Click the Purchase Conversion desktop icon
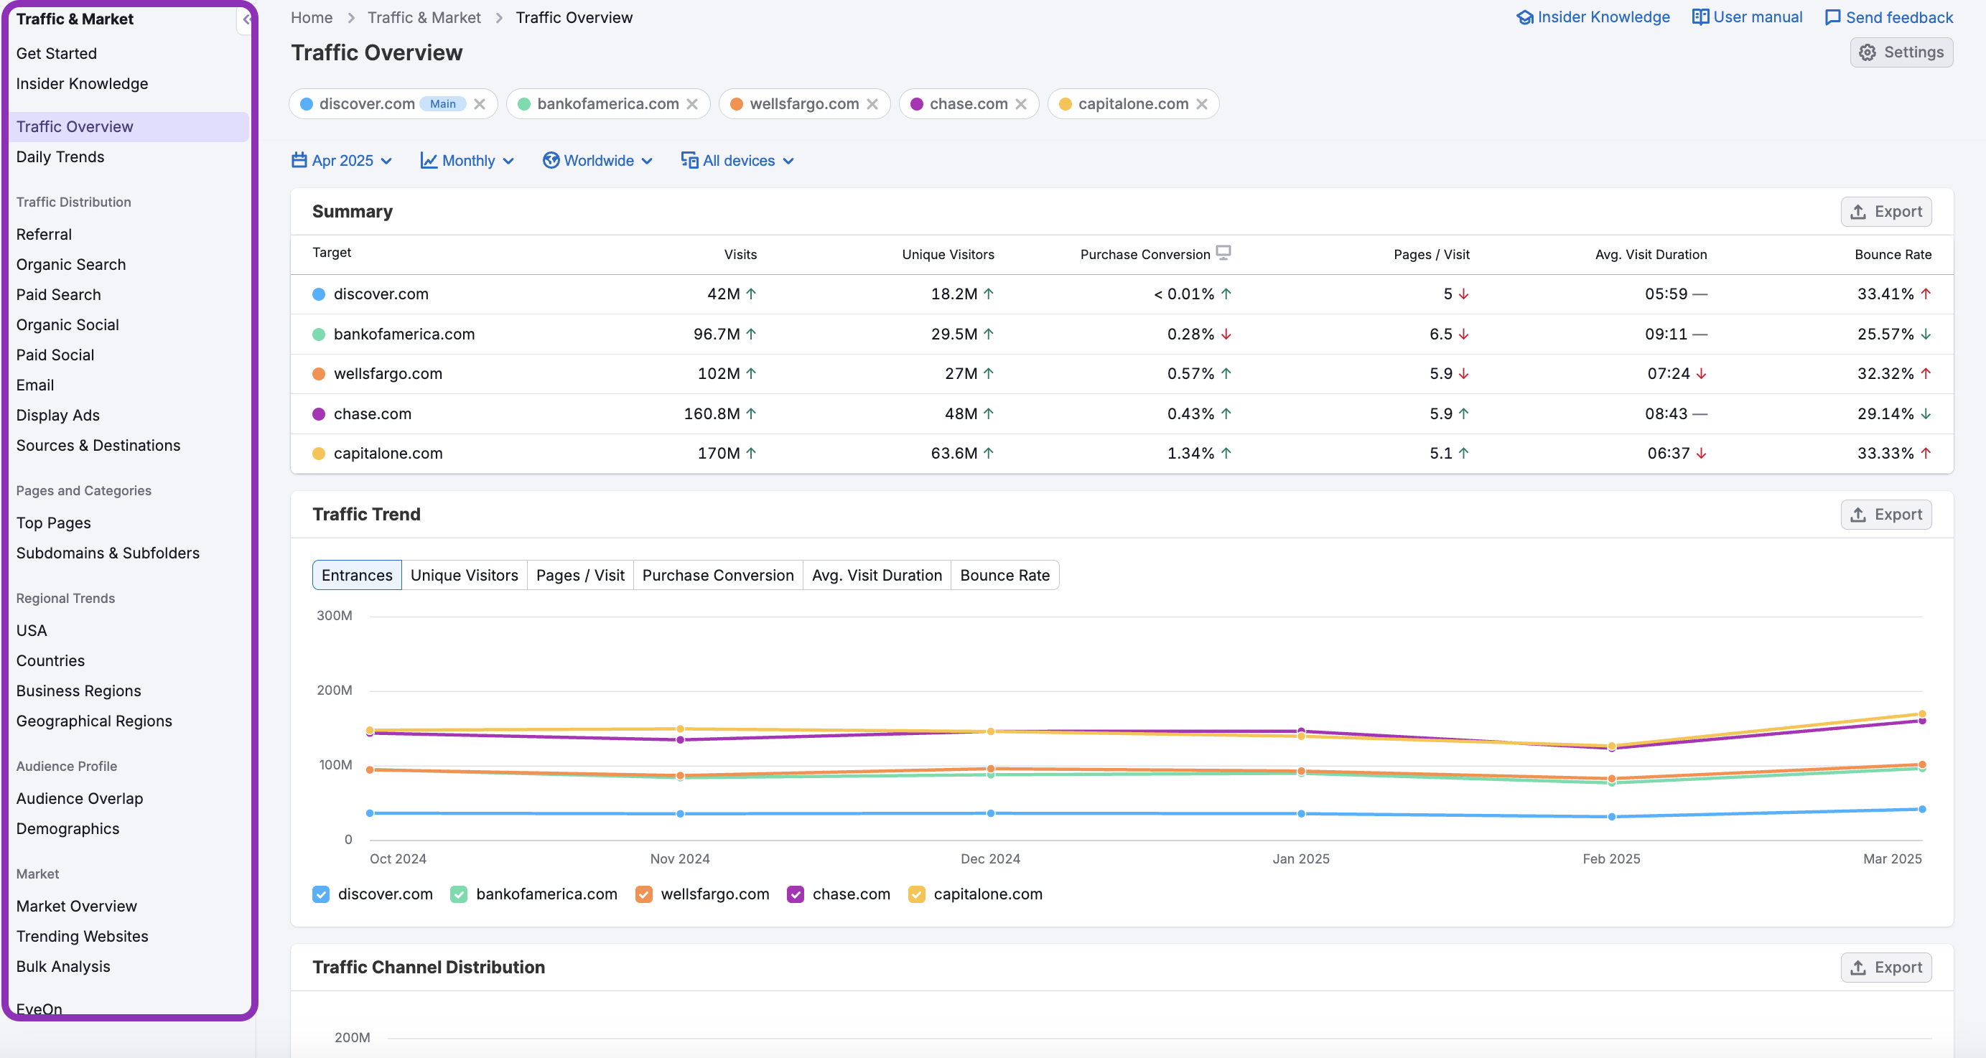The width and height of the screenshot is (1986, 1058). 1223,253
